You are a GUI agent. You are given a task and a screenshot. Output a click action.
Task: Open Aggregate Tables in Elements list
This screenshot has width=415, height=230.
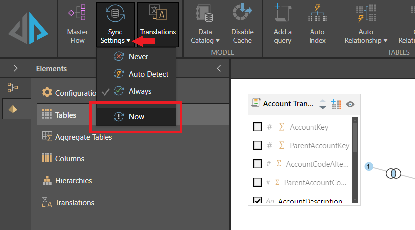[83, 137]
